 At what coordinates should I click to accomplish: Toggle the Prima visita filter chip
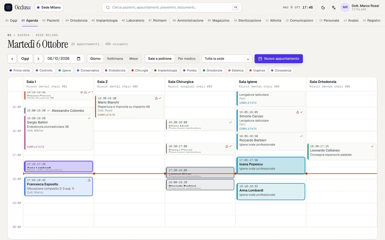tap(20, 70)
